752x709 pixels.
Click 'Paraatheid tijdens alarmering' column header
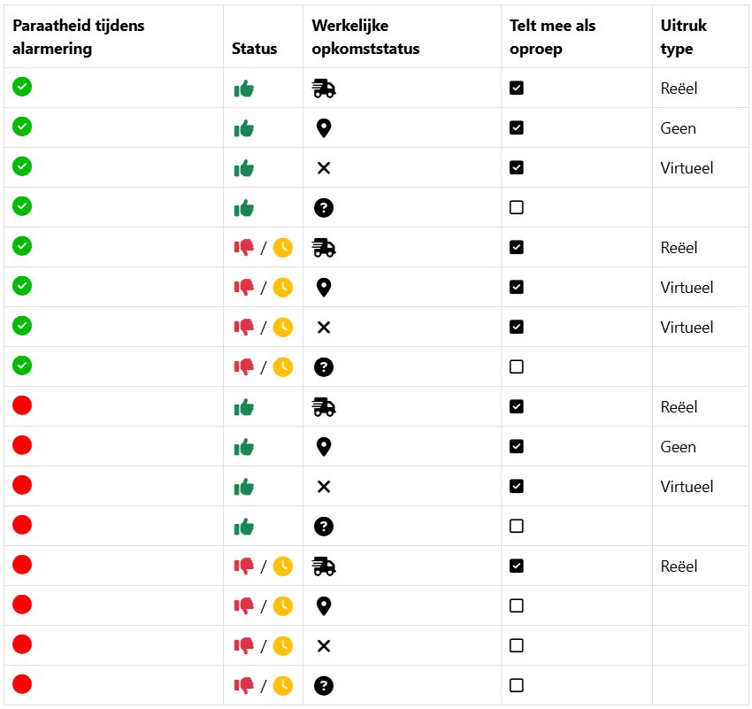coord(79,37)
